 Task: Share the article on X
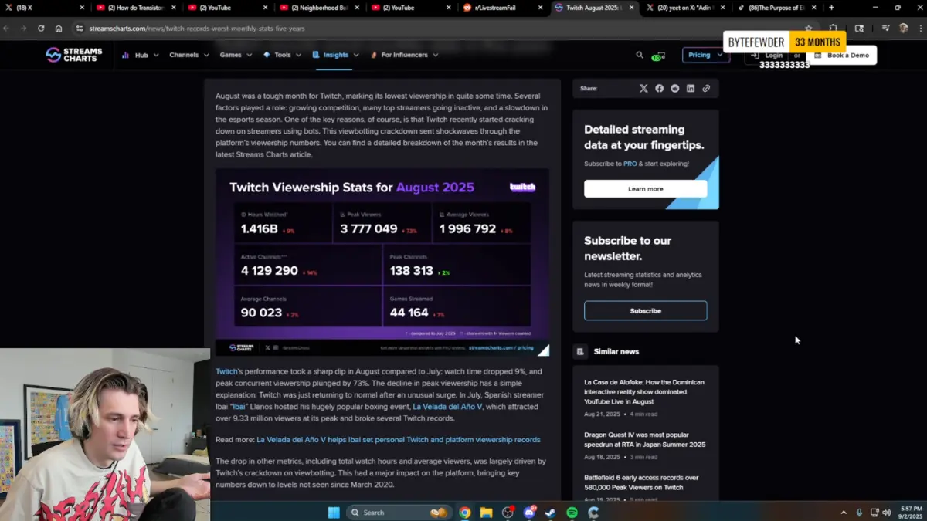tap(643, 89)
